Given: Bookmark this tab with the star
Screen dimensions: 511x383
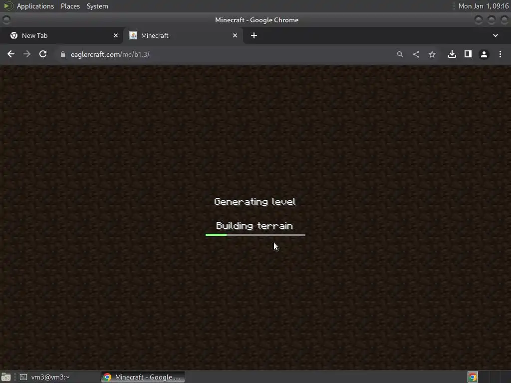Looking at the screenshot, I should [432, 54].
